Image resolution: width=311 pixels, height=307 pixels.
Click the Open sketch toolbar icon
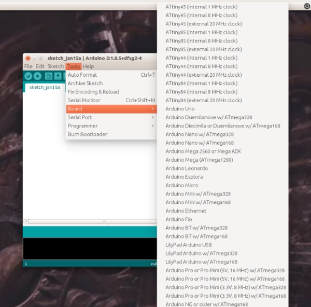pyautogui.click(x=58, y=76)
